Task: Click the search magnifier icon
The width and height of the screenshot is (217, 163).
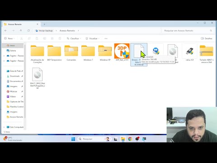Action: tap(211, 31)
